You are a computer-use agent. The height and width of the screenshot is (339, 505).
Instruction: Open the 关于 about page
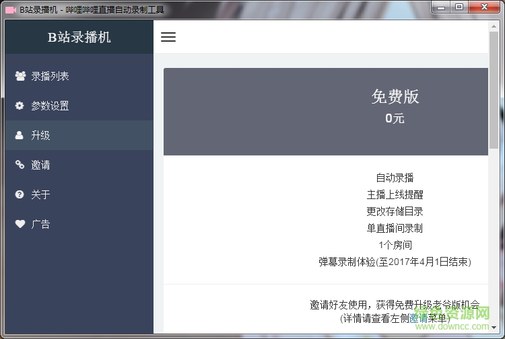pos(40,194)
